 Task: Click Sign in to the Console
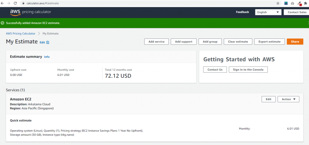248,69
